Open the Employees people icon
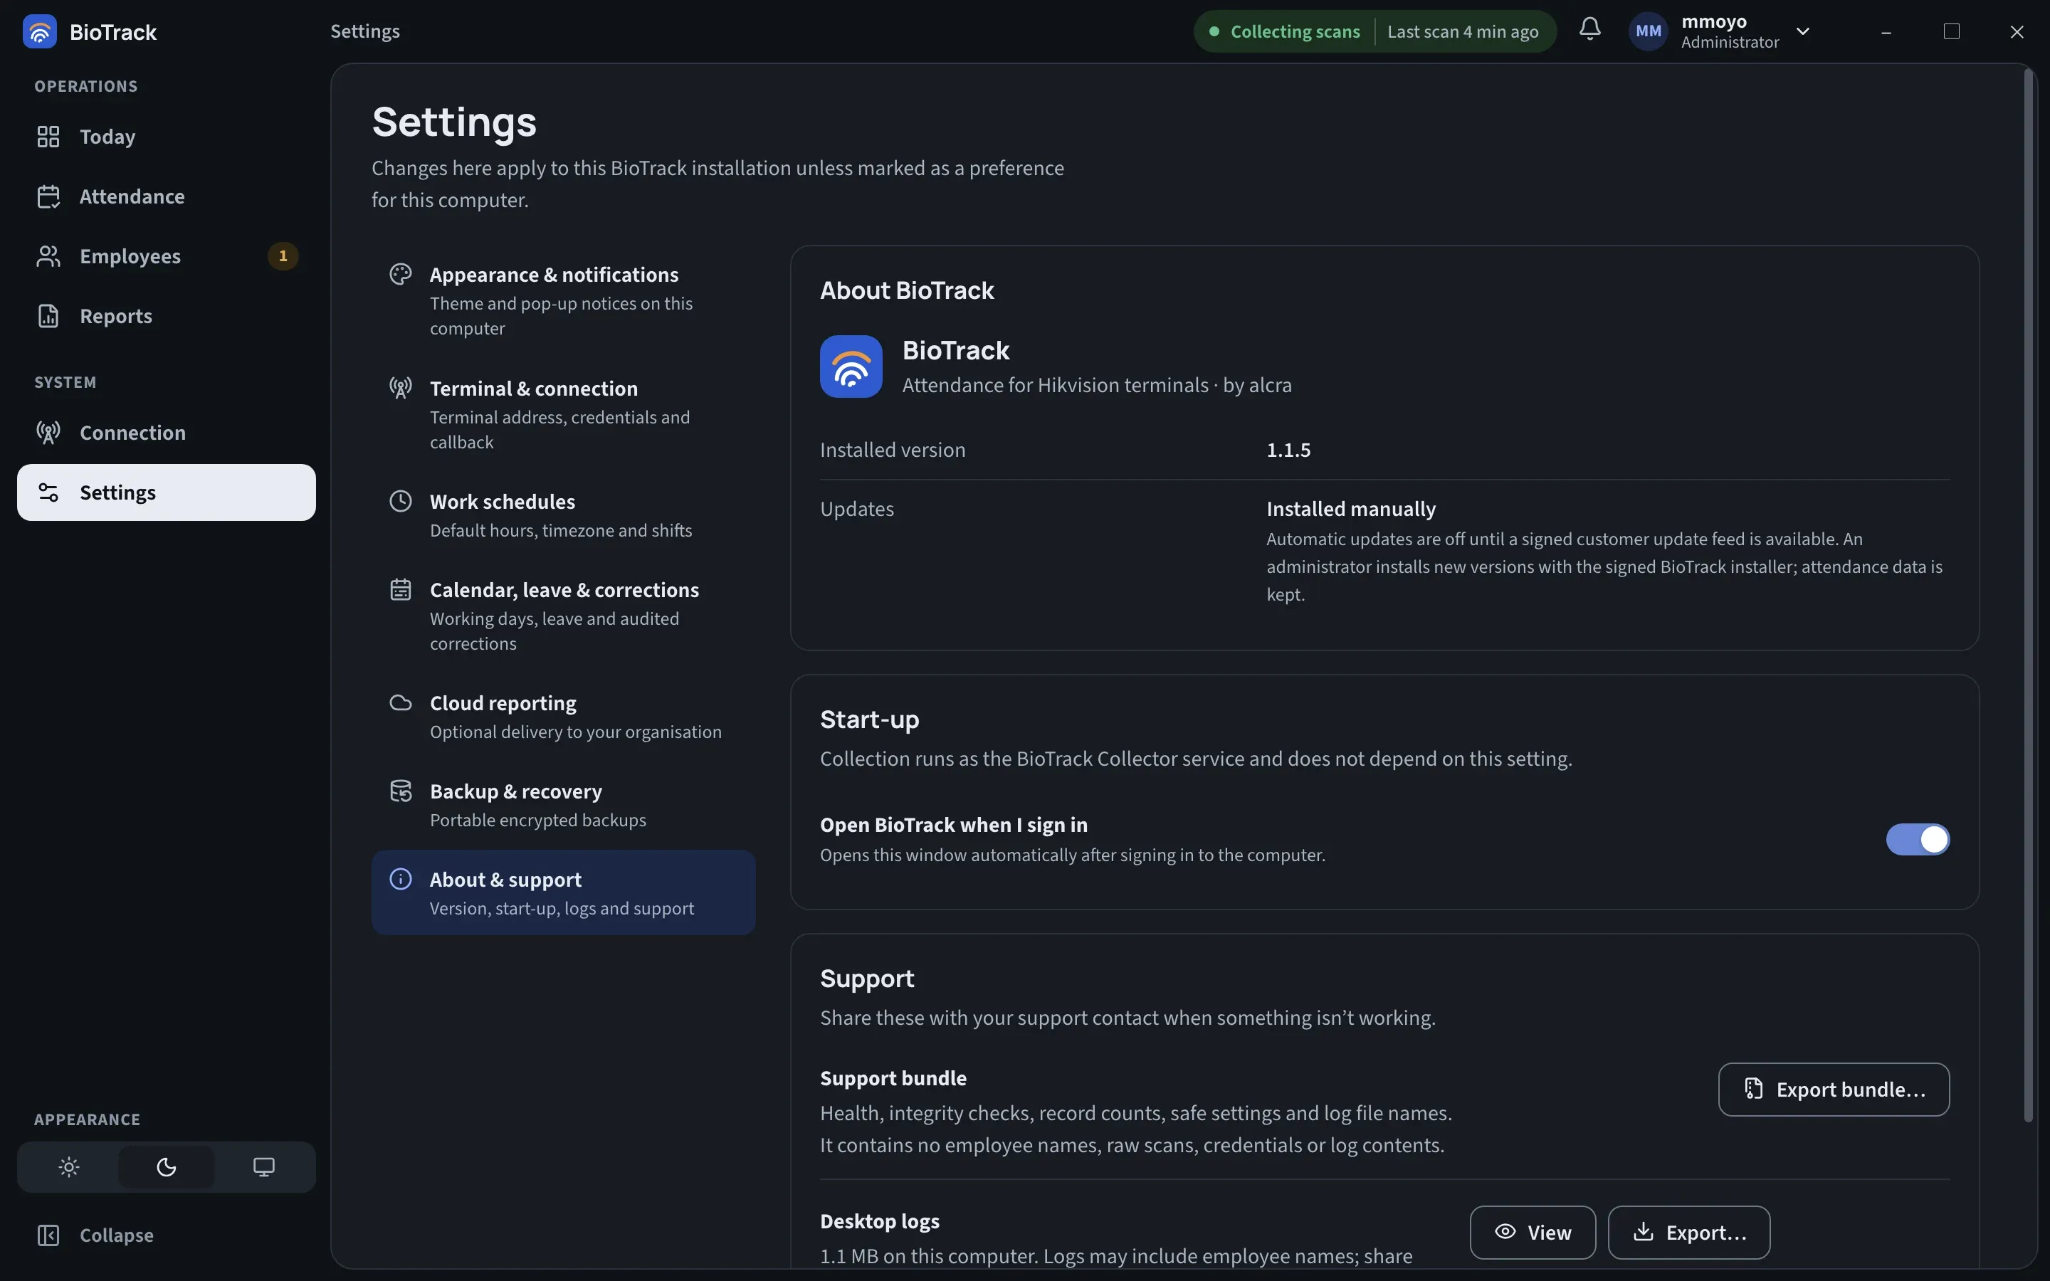 pos(48,256)
